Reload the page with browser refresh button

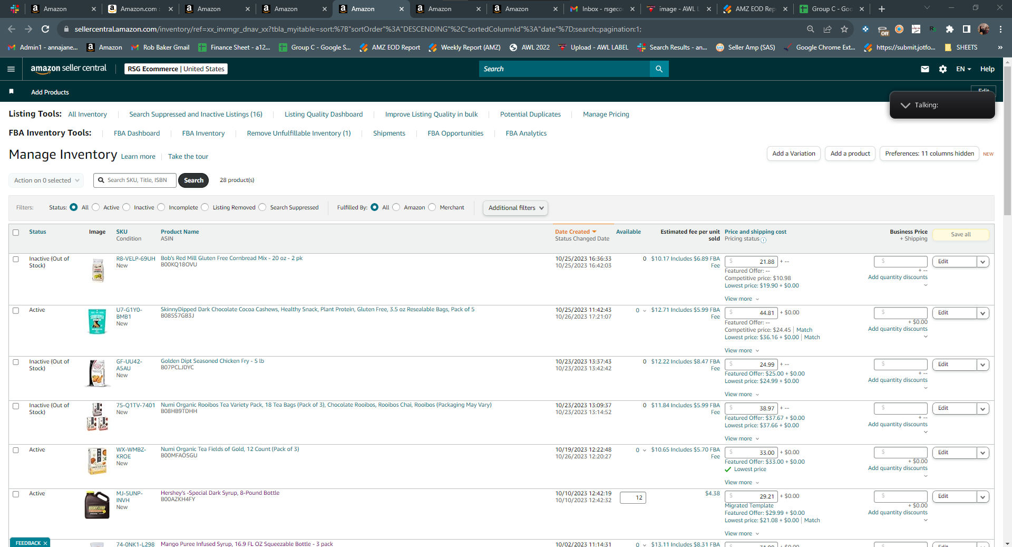pyautogui.click(x=45, y=29)
